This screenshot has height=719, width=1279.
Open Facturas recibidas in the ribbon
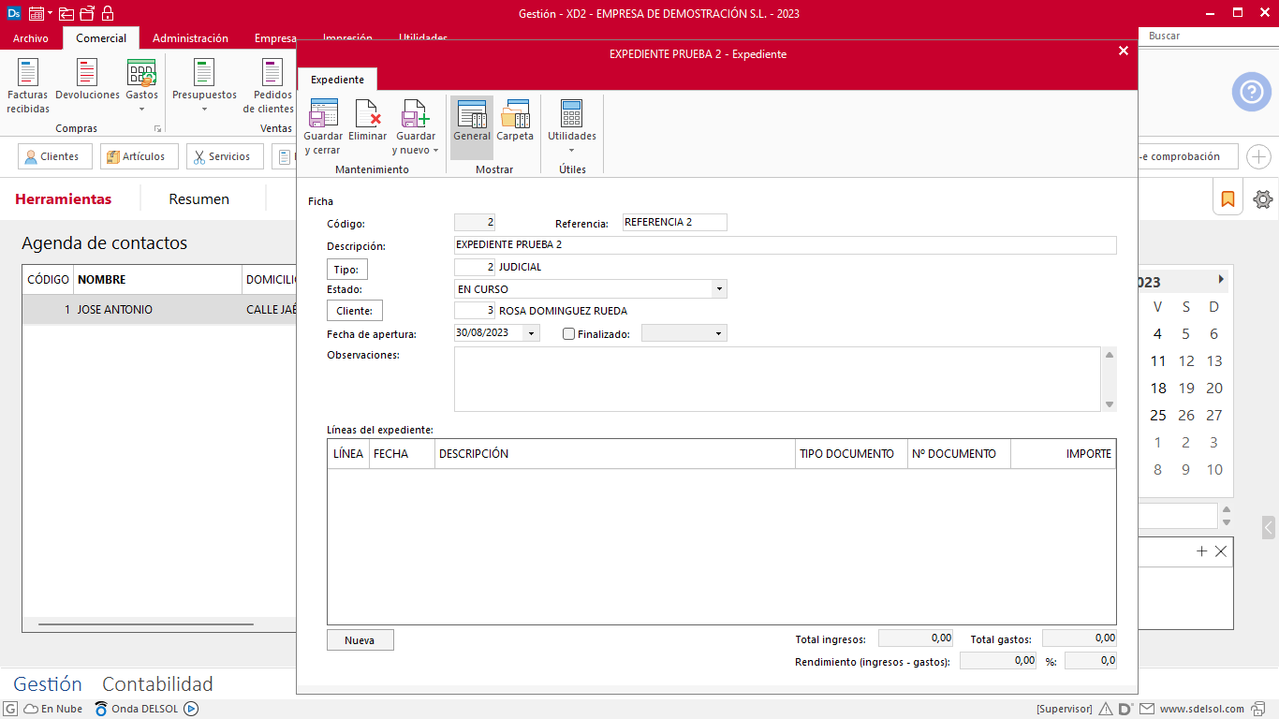28,75
